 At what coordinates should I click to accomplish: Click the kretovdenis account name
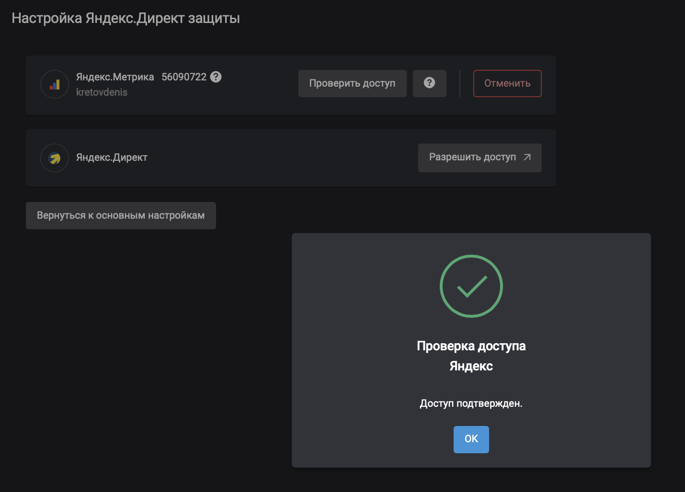tap(102, 92)
